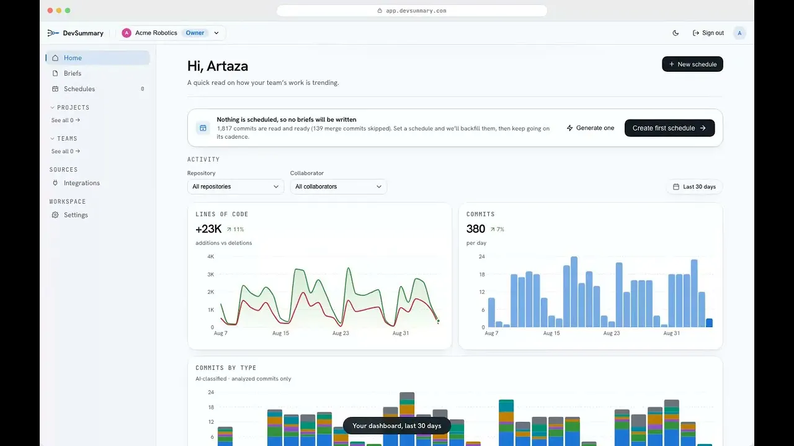The image size is (794, 446).
Task: Open the Last 30 days date range picker
Action: point(694,186)
